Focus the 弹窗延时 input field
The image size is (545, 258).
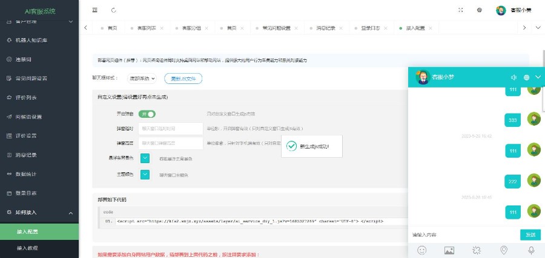(x=171, y=128)
